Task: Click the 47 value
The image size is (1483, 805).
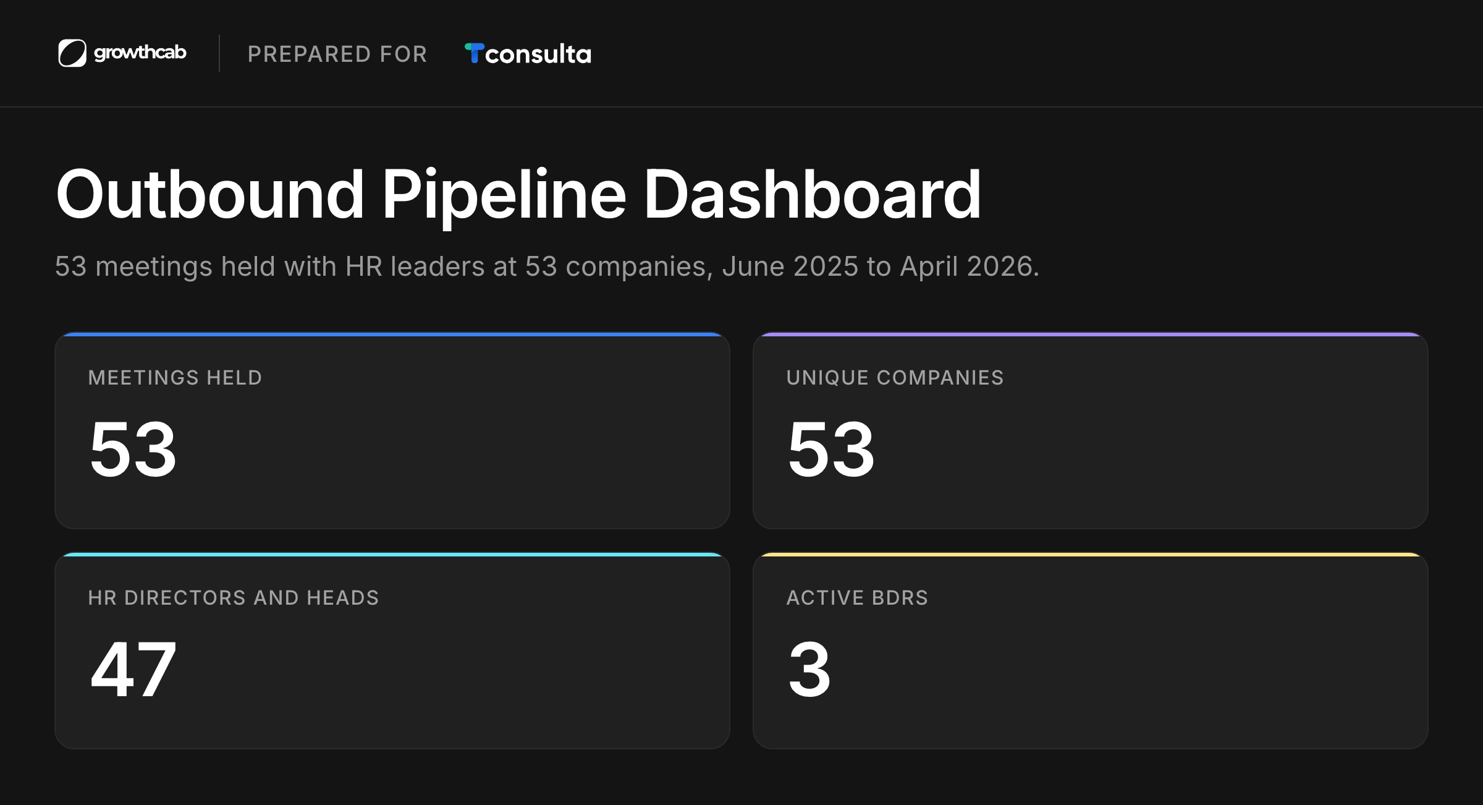Action: click(133, 670)
